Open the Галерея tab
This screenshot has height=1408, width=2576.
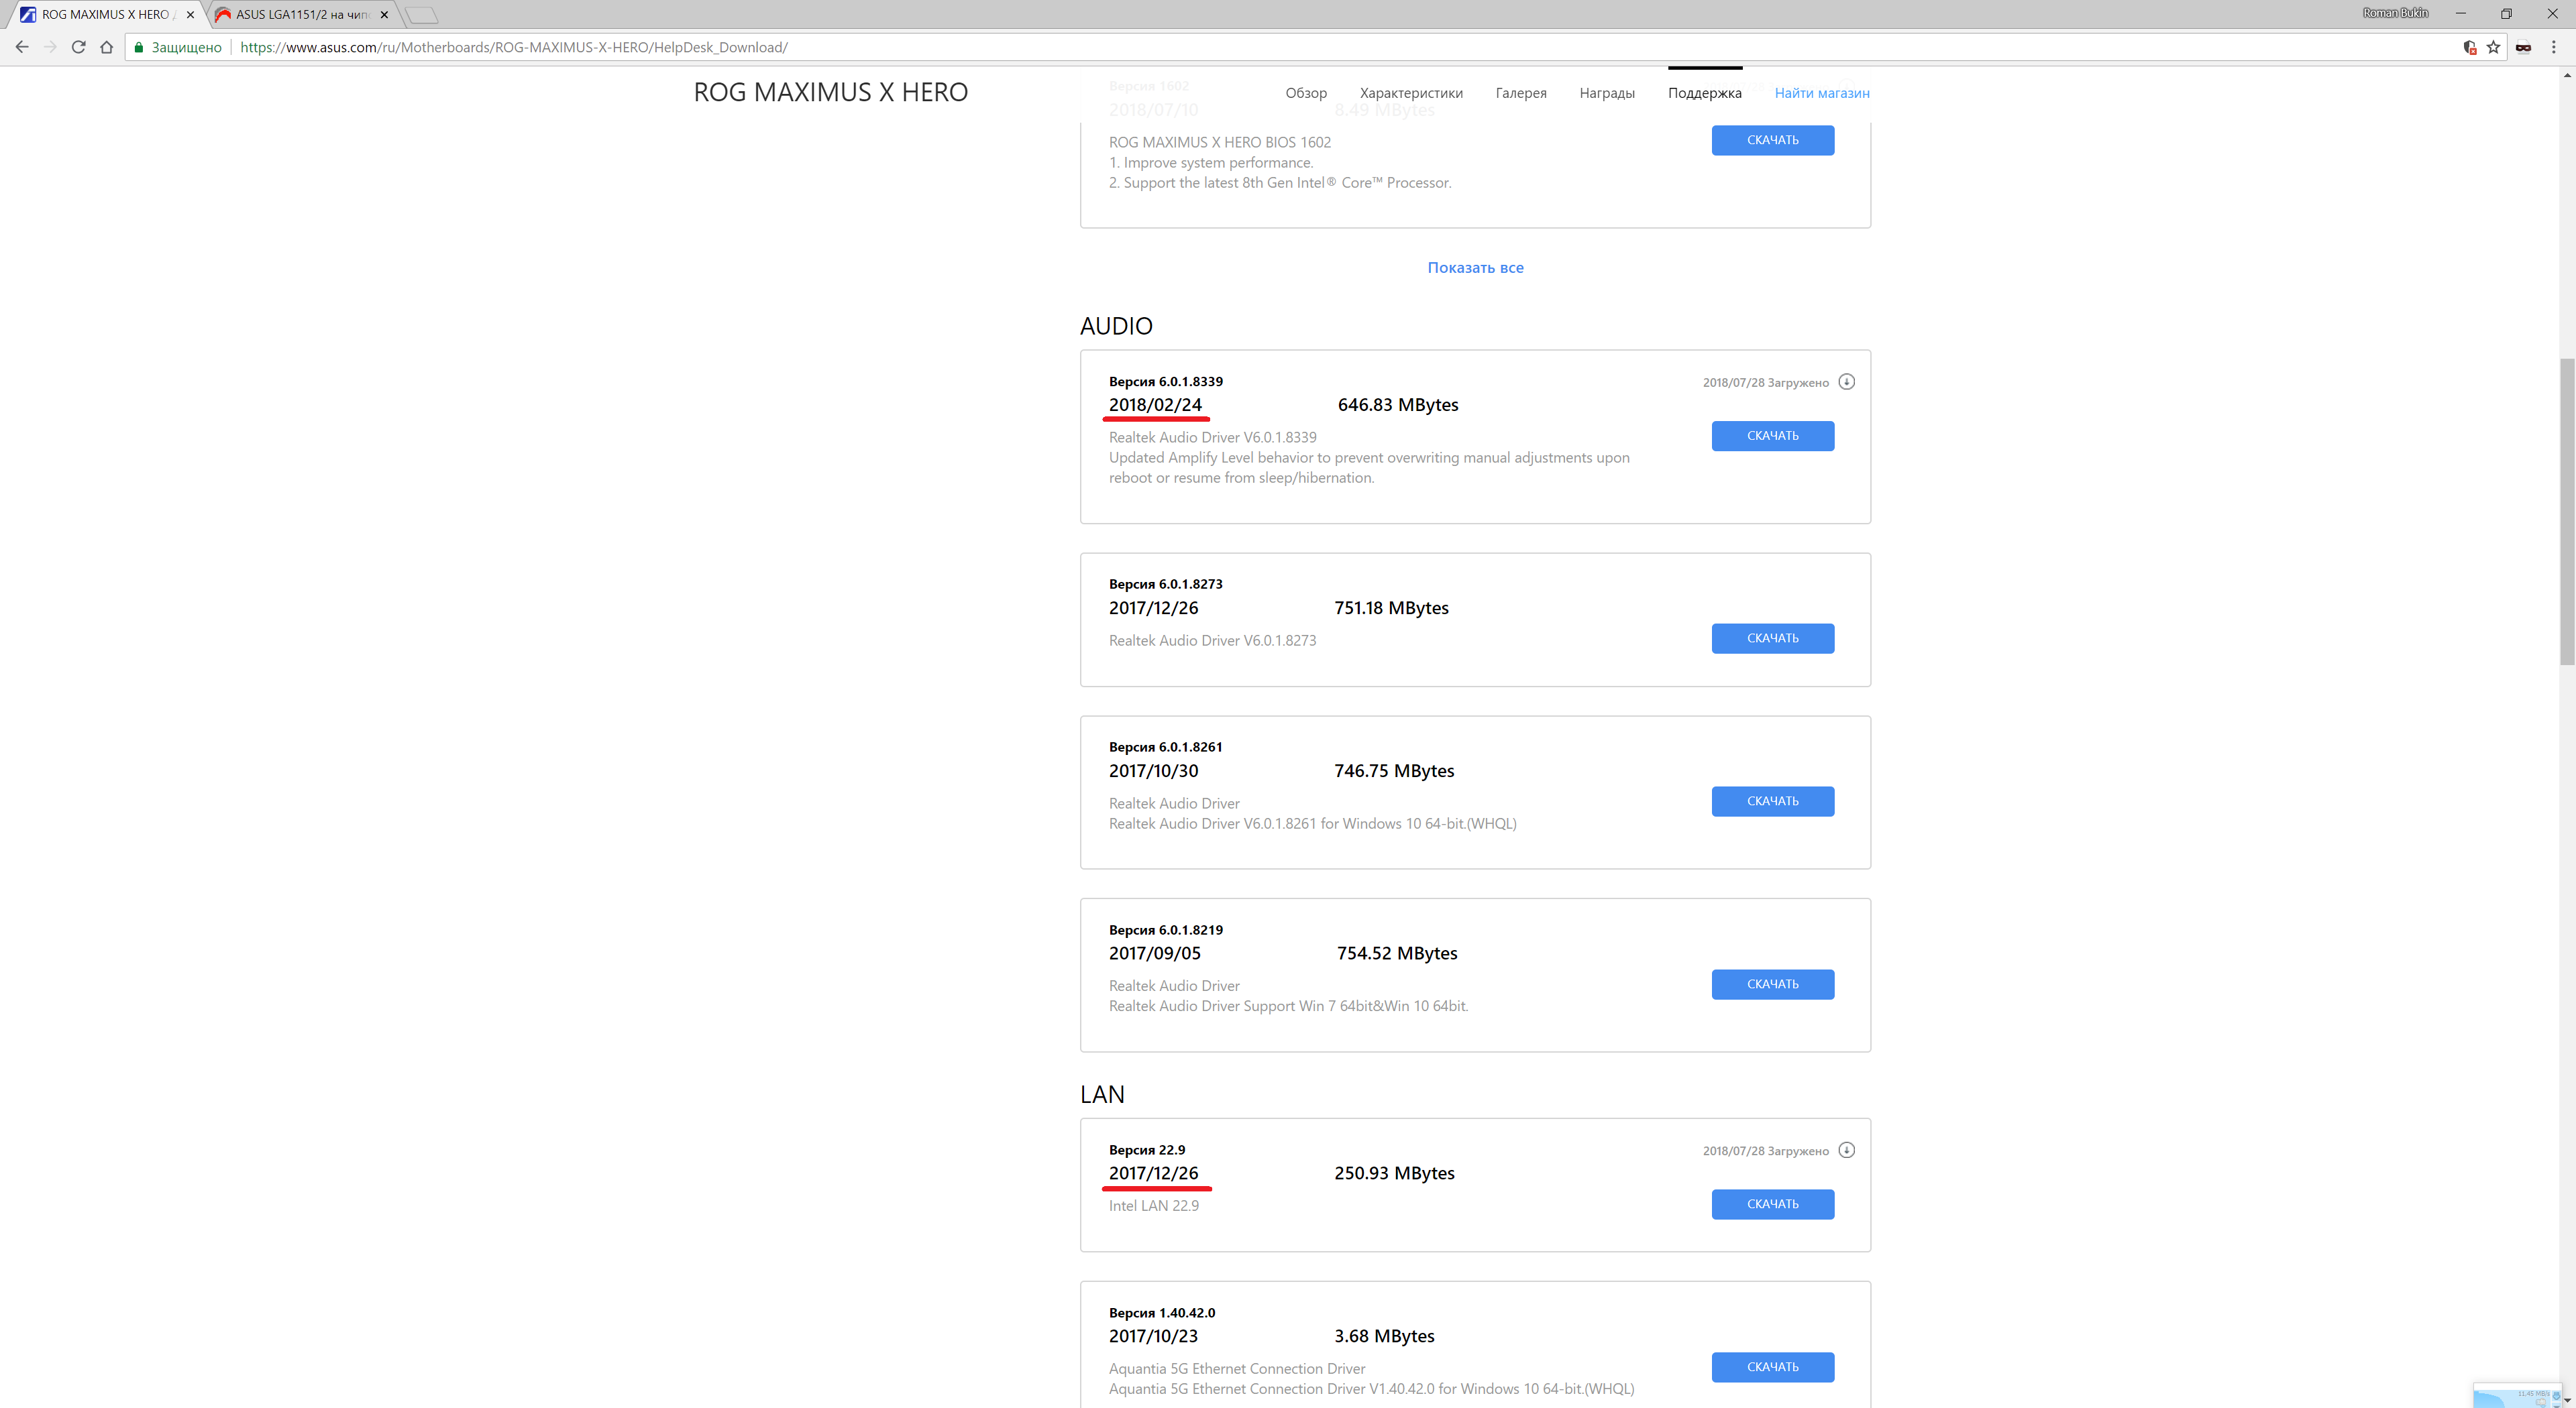point(1520,93)
